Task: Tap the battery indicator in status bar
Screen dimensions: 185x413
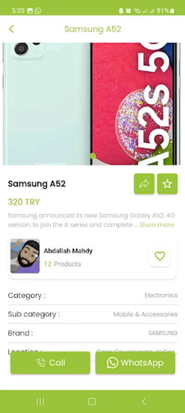Action: [x=172, y=11]
